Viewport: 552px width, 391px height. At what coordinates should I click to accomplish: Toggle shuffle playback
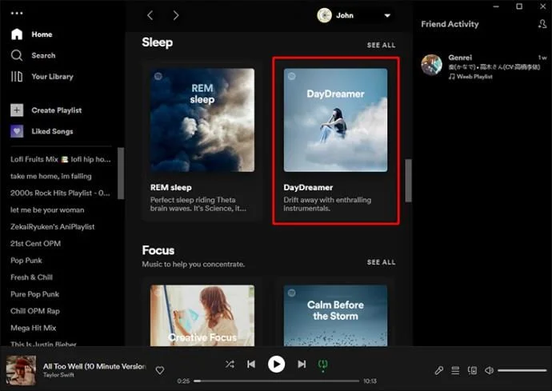[x=230, y=364]
